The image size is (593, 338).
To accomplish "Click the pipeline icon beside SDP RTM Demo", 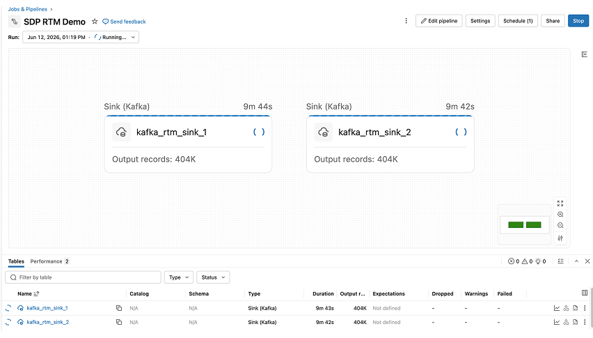I will tap(15, 22).
